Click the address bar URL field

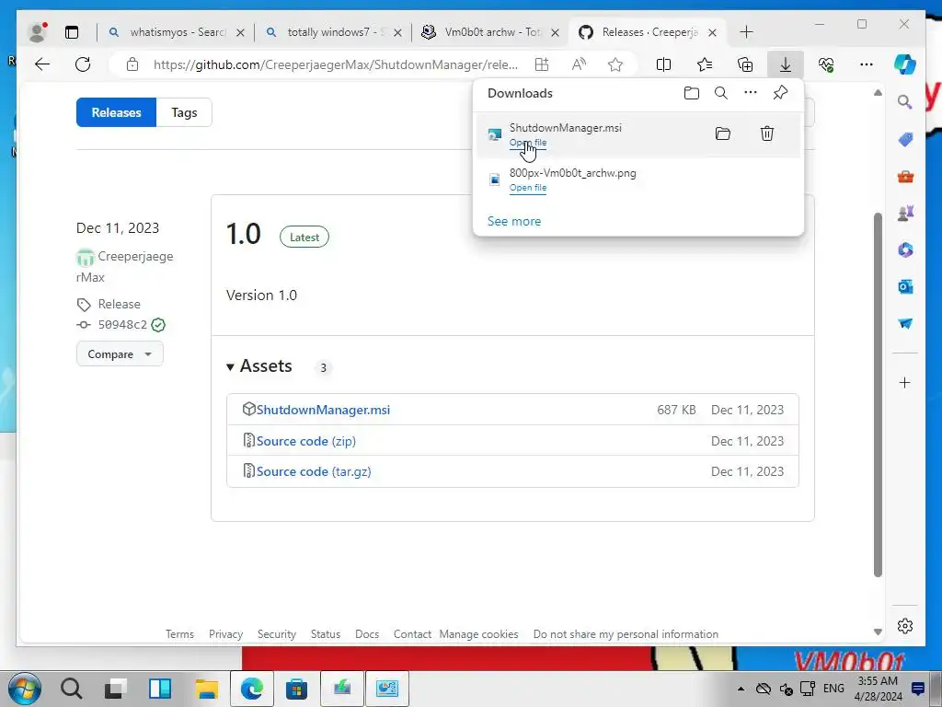[335, 64]
